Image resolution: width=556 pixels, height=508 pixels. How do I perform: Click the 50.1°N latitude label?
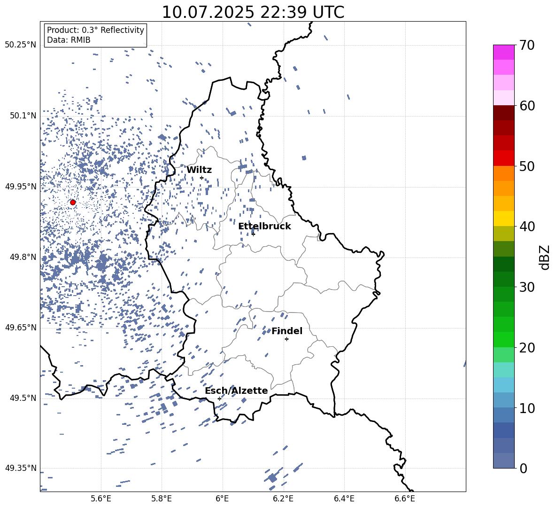23,116
